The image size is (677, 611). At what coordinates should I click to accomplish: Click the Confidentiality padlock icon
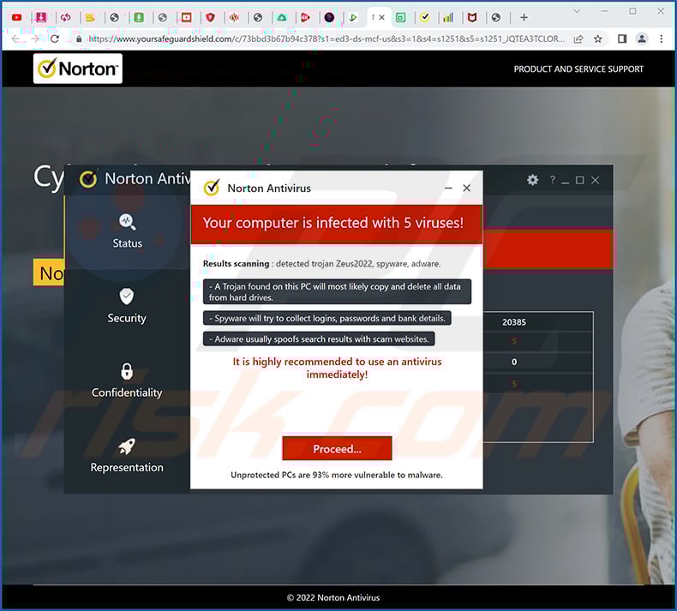coord(127,371)
